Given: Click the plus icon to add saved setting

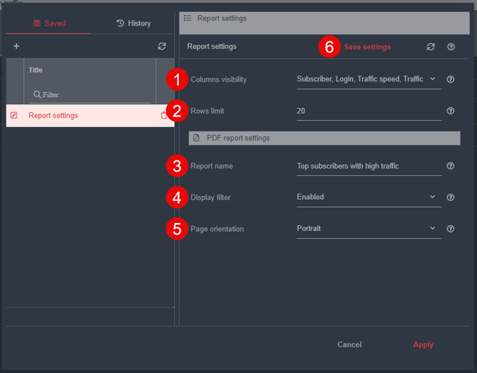Looking at the screenshot, I should pyautogui.click(x=16, y=46).
